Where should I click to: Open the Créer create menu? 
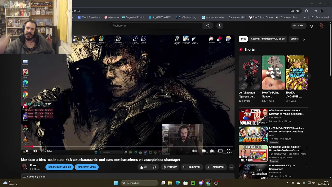[x=299, y=26]
